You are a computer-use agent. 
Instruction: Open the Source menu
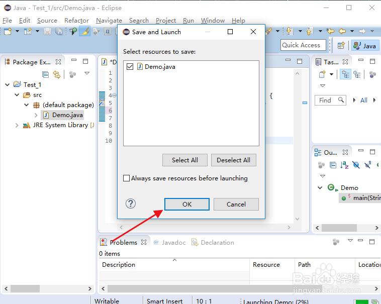click(x=47, y=21)
